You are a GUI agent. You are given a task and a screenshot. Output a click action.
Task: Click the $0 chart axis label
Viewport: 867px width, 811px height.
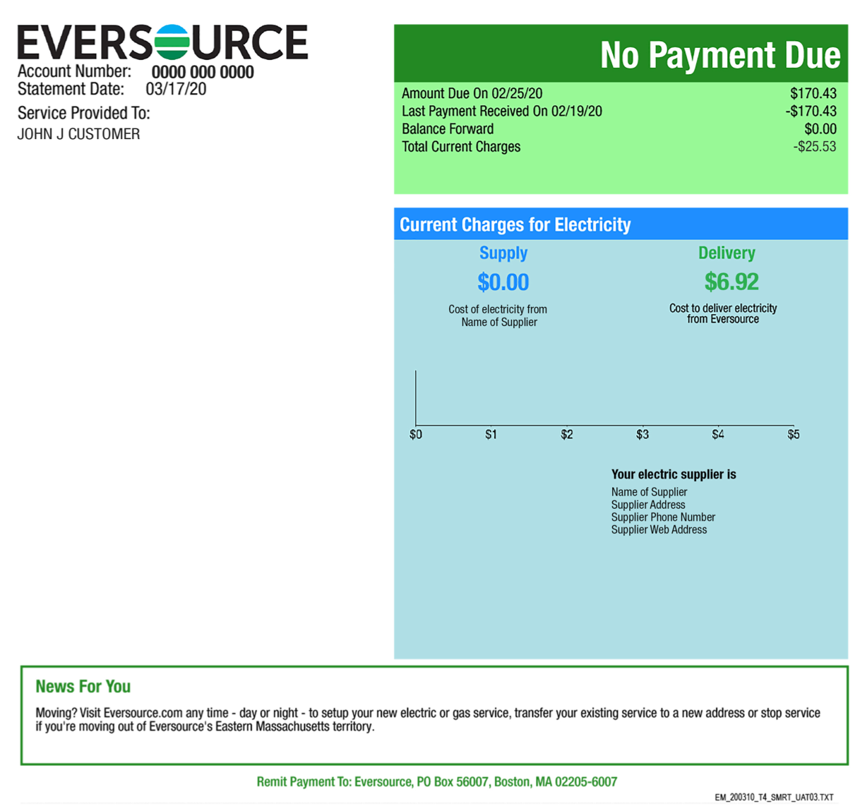pyautogui.click(x=416, y=435)
